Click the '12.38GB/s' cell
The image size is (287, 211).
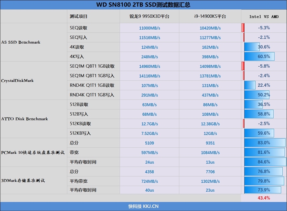(210, 124)
